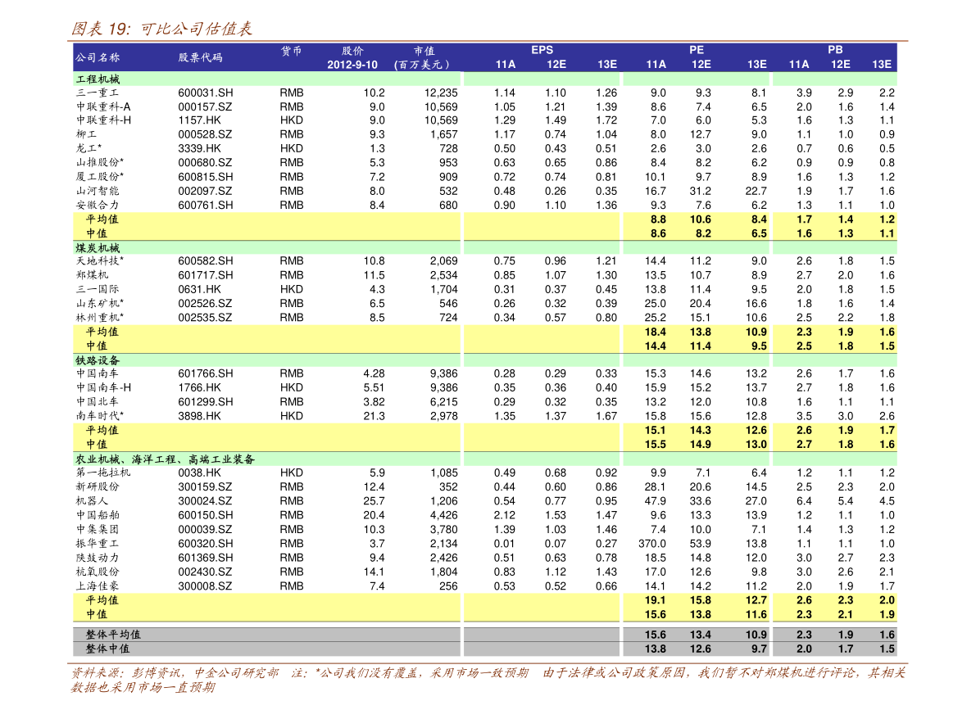976x710 pixels.
Task: Click company name '陕鼓动力'
Action: tap(97, 559)
